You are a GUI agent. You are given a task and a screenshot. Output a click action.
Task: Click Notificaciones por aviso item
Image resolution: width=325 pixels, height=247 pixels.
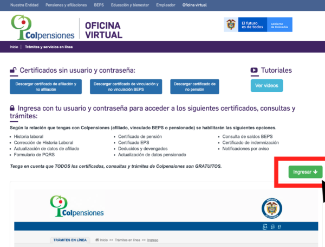[245, 149]
